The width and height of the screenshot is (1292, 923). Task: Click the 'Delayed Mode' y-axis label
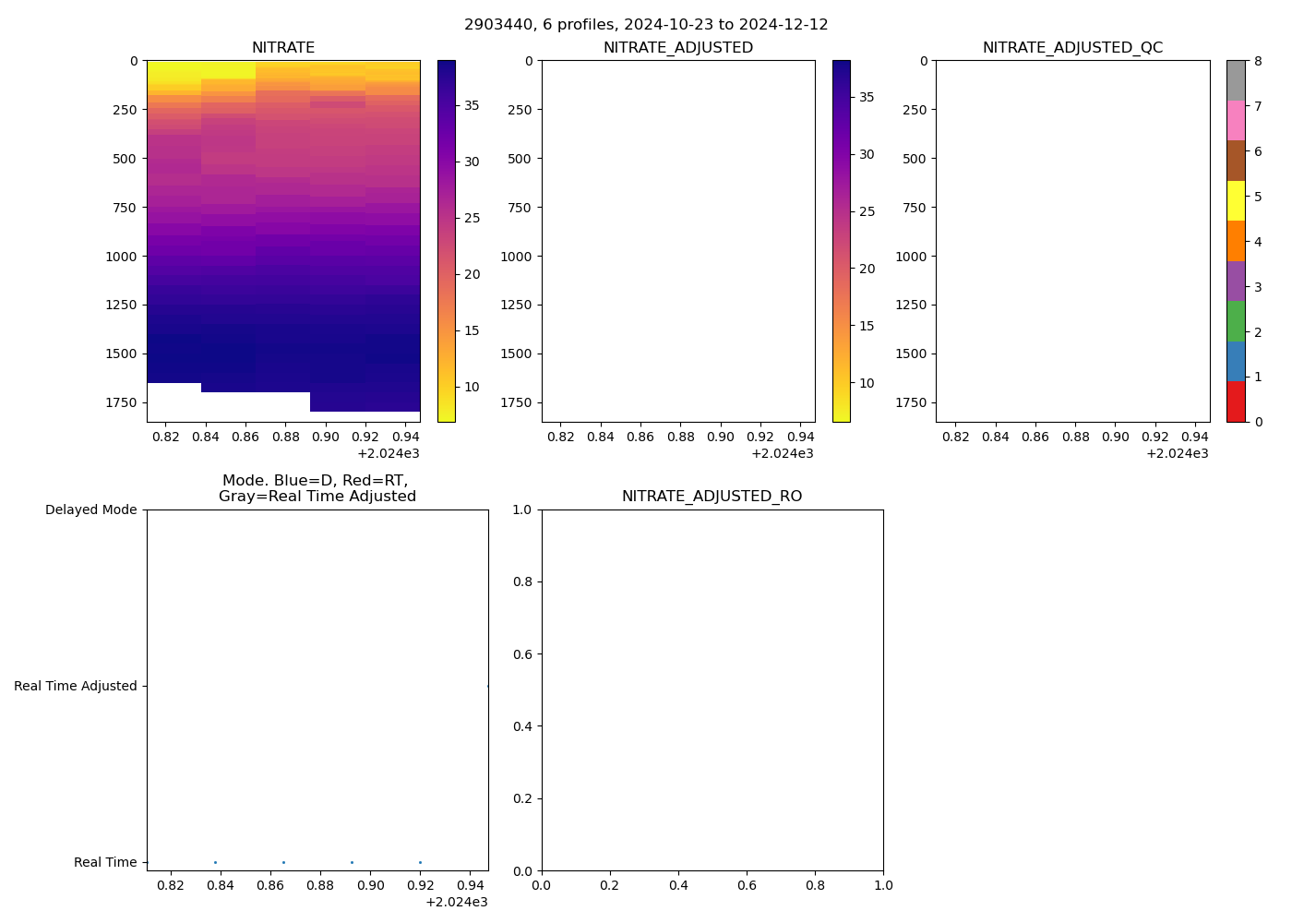(x=90, y=509)
